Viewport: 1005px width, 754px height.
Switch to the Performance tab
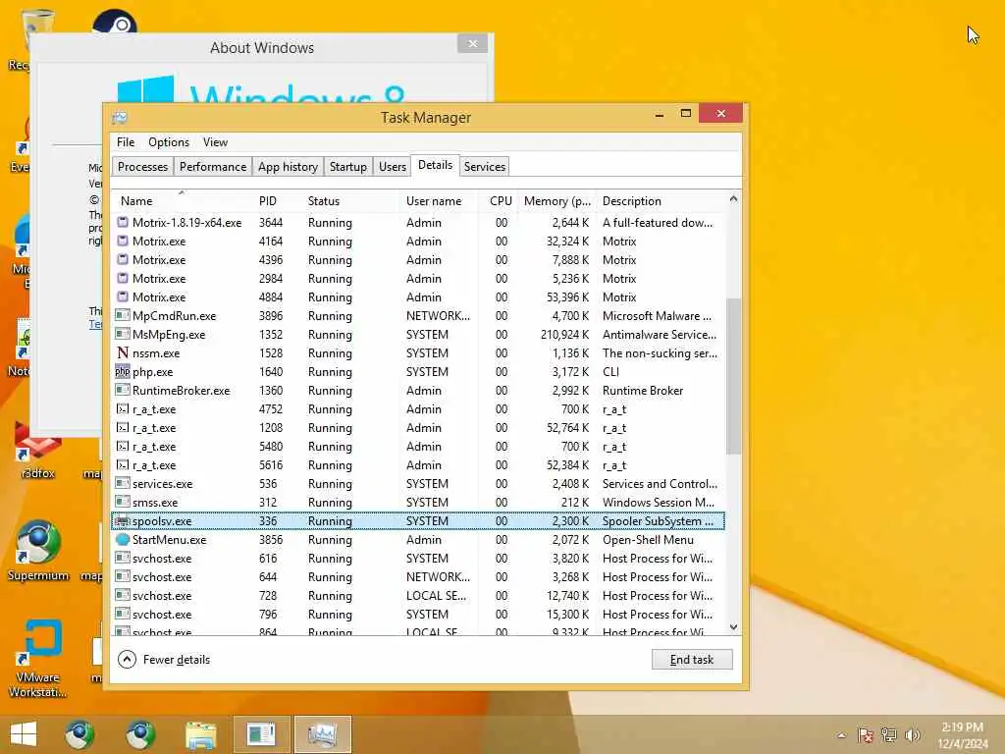pos(213,167)
